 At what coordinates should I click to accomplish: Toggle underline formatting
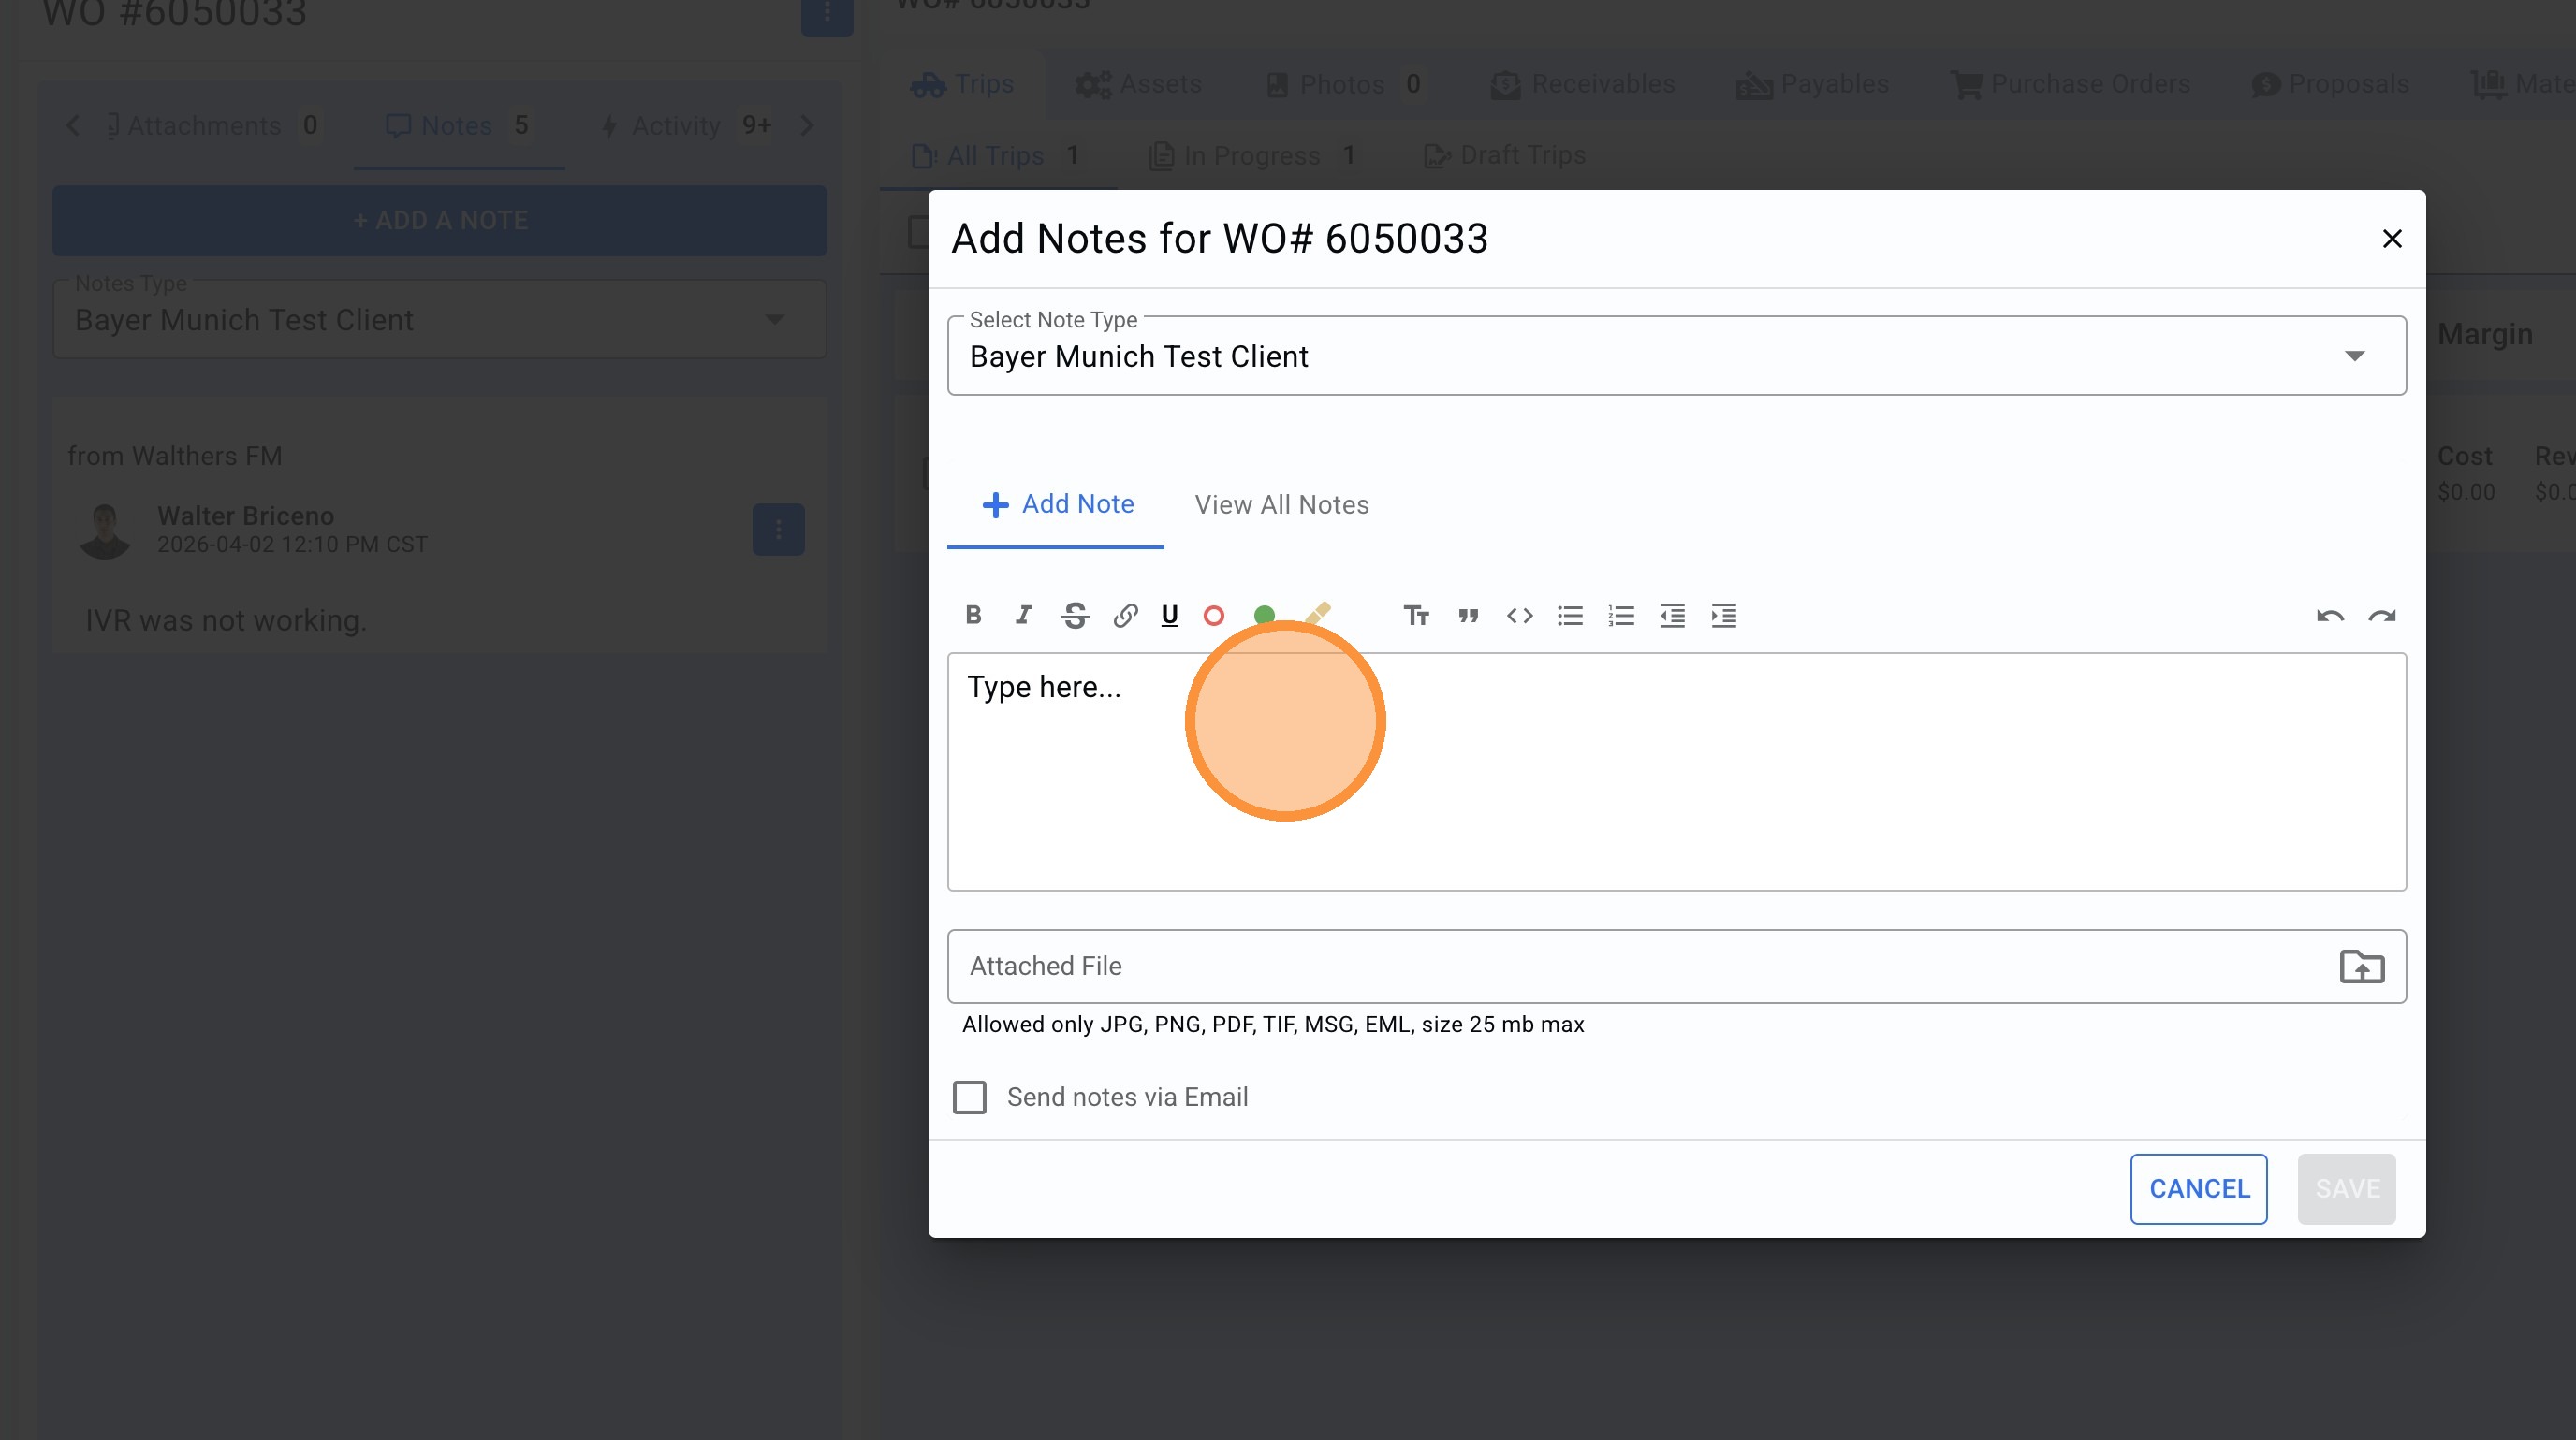pyautogui.click(x=1169, y=616)
